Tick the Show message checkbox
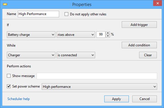 tap(9, 76)
